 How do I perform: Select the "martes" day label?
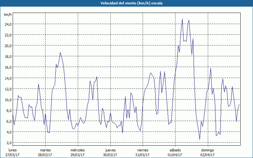coord(45,150)
